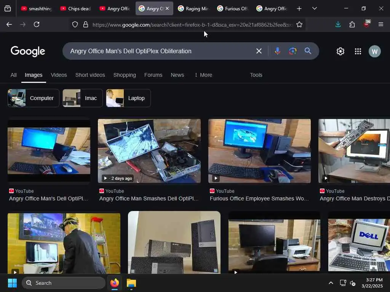Open the smashed cracked monitor thumbnail

[x=149, y=151]
